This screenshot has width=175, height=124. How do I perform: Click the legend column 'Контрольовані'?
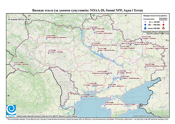pyautogui.click(x=149, y=19)
